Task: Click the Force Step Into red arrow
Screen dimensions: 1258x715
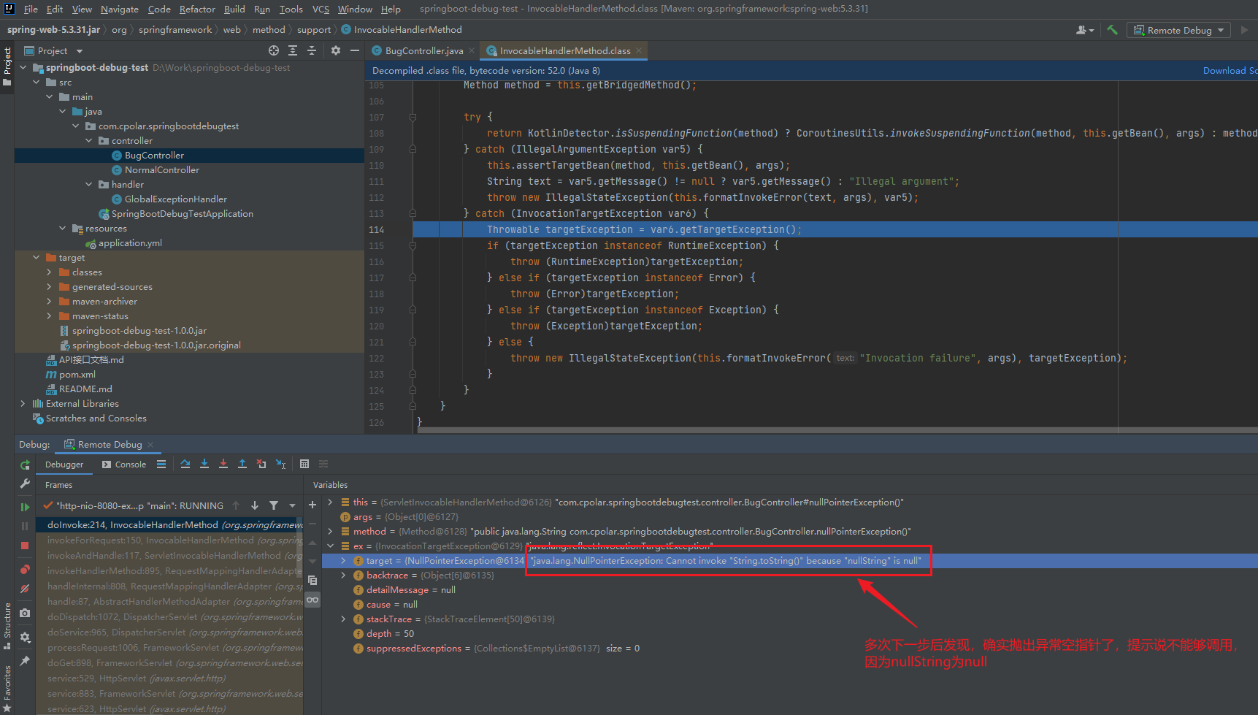Action: (223, 464)
